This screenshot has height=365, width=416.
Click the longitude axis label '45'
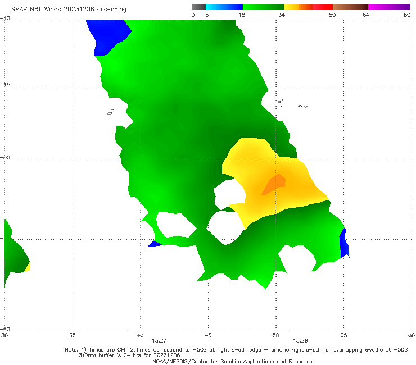coord(208,335)
